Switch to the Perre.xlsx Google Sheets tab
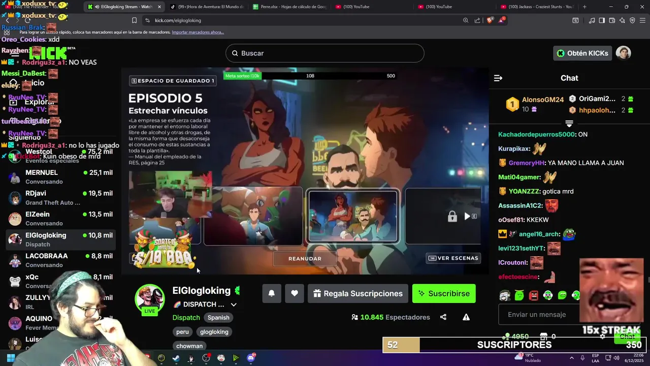This screenshot has width=650, height=366. 290,7
